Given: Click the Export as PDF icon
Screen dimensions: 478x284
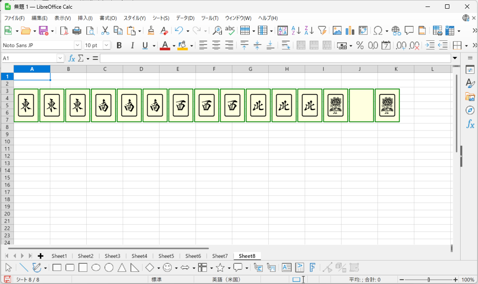Looking at the screenshot, I should 64,30.
